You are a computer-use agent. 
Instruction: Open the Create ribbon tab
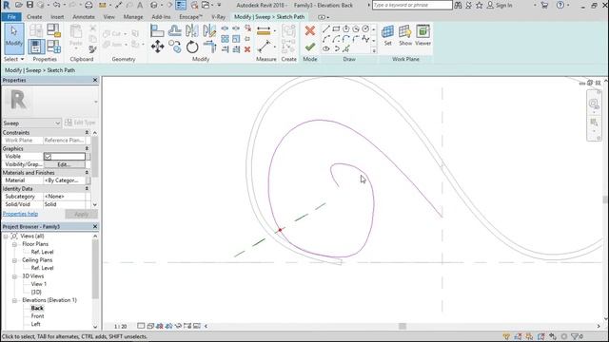(34, 17)
